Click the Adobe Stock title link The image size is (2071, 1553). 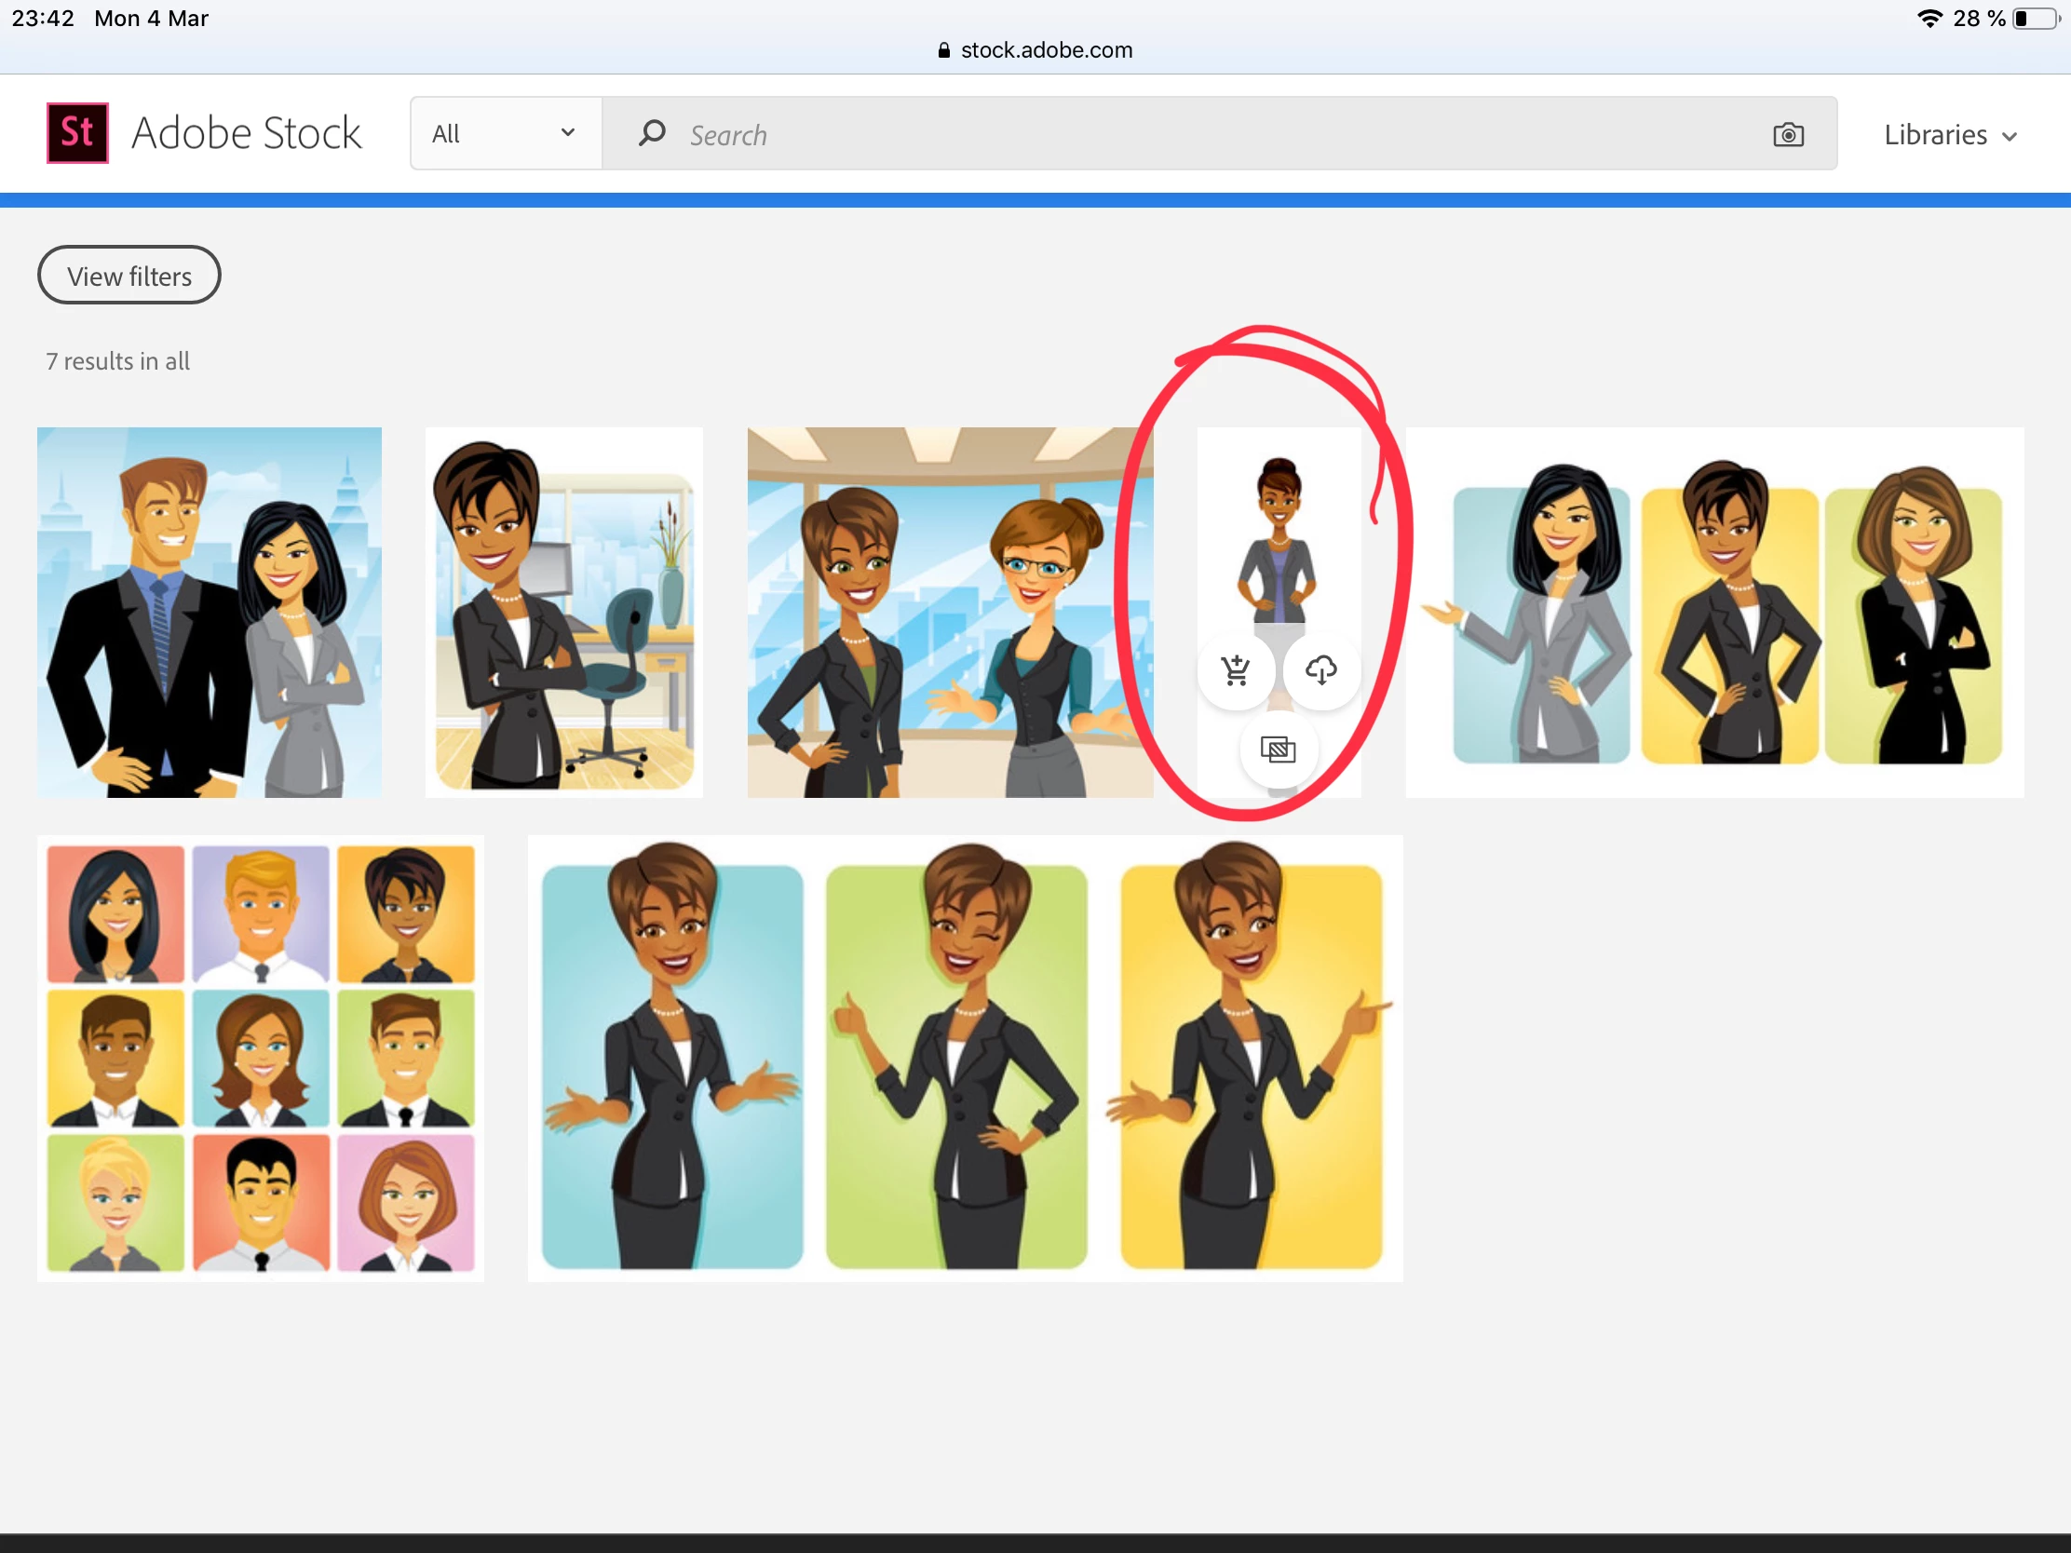pyautogui.click(x=246, y=133)
